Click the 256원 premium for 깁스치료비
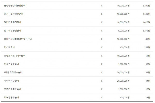 147,47
